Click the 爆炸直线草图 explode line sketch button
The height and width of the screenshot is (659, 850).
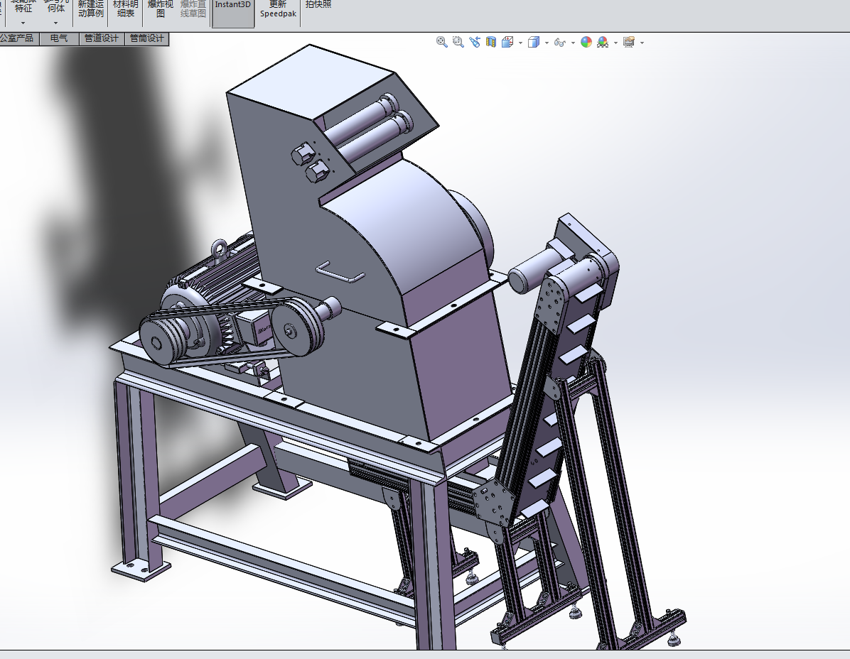pos(193,9)
